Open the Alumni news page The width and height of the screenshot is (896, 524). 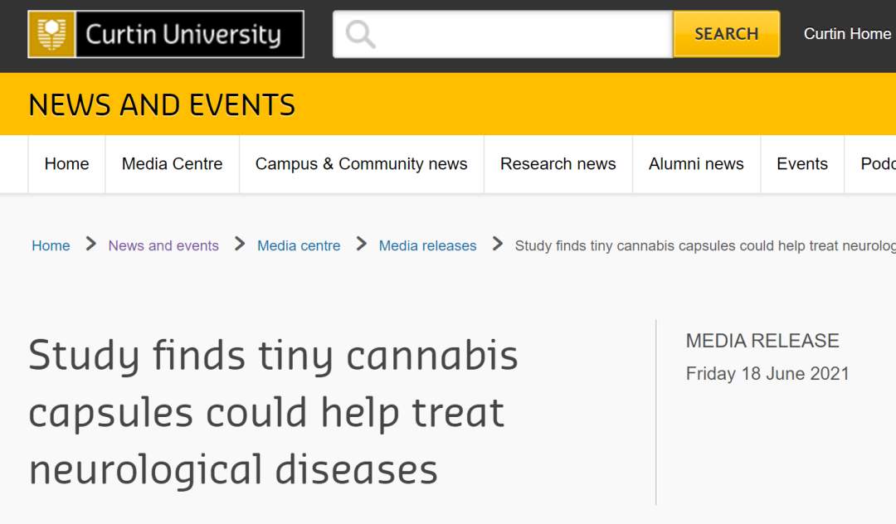(696, 163)
